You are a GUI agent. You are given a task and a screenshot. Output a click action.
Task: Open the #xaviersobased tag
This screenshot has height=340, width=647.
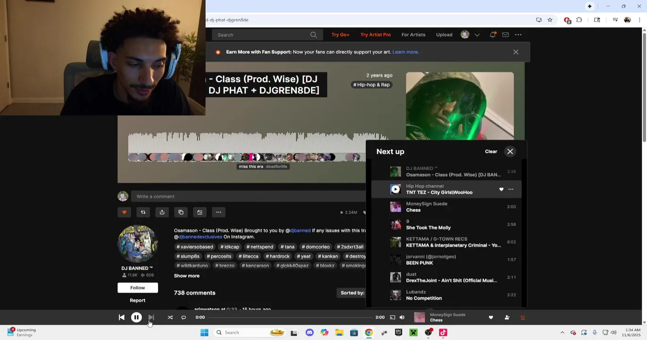pos(195,247)
